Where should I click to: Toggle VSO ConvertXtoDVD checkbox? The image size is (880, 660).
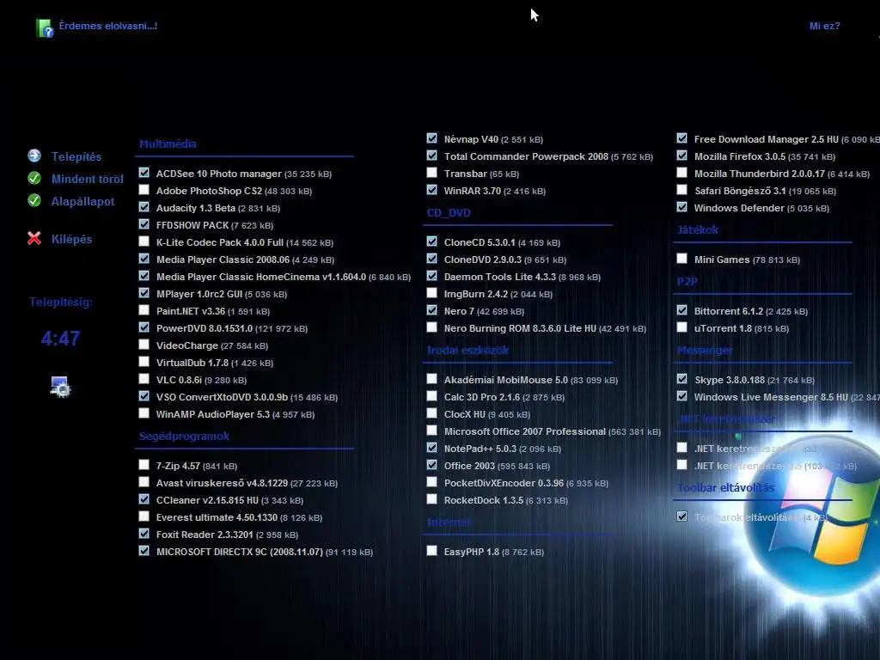144,396
